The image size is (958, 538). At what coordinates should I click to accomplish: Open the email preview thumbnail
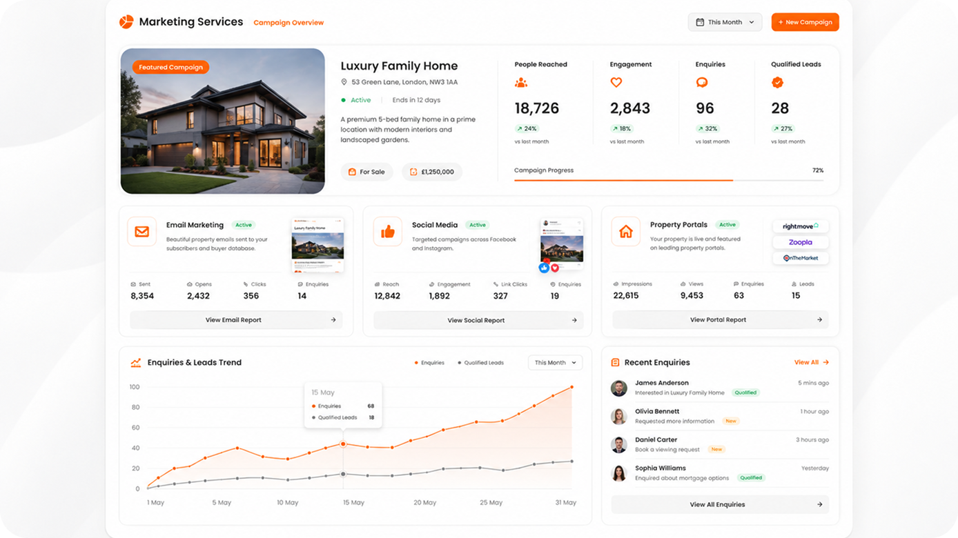[317, 245]
